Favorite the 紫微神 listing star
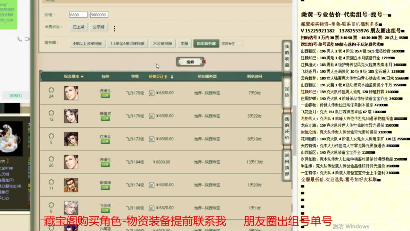This screenshot has width=410, height=231. pos(51,182)
